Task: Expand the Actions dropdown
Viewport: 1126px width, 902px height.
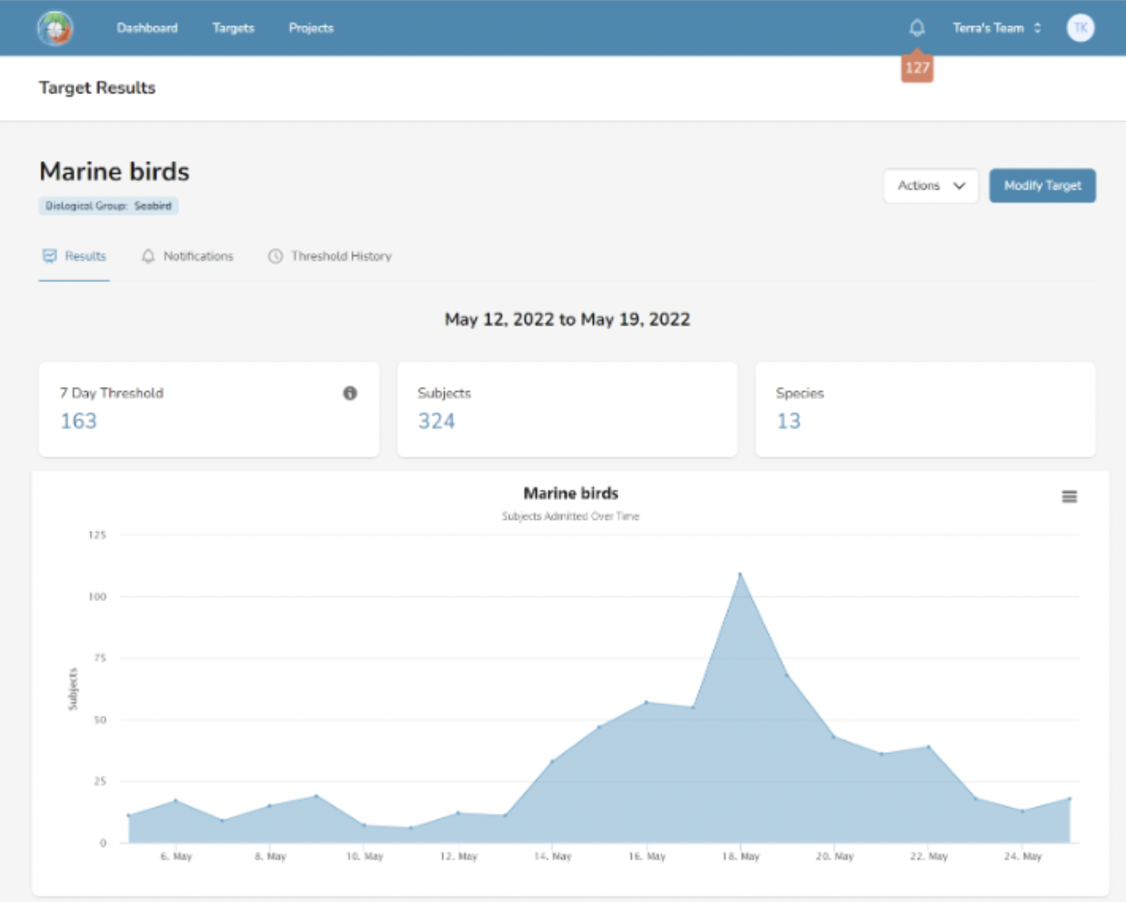Action: point(930,185)
